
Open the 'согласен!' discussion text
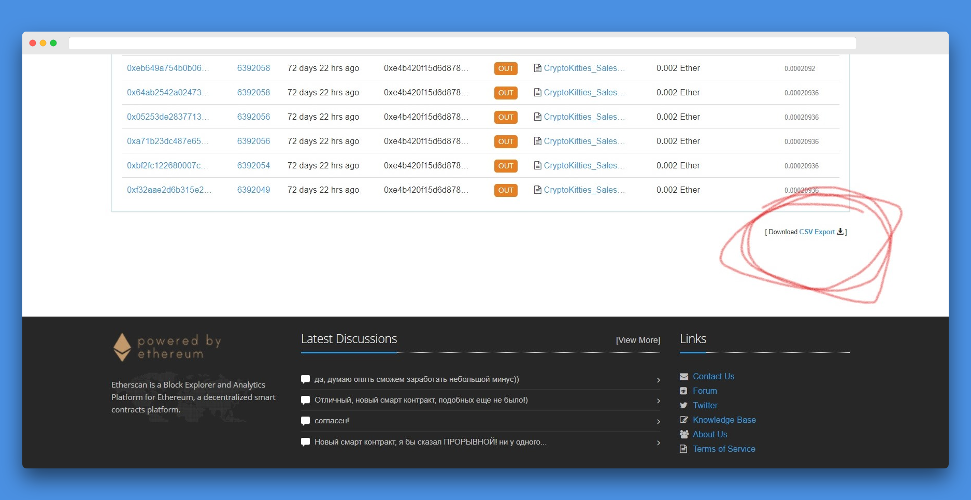click(x=332, y=421)
